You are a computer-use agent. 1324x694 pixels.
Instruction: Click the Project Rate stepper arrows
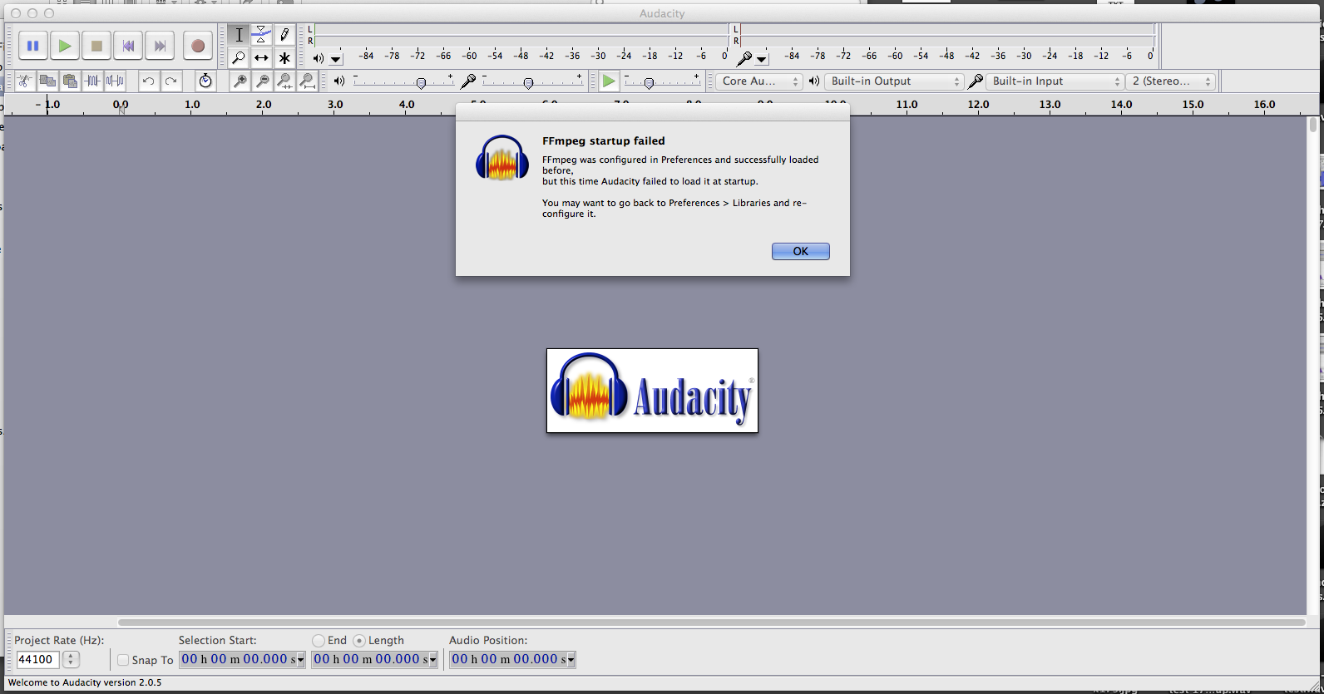tap(71, 659)
